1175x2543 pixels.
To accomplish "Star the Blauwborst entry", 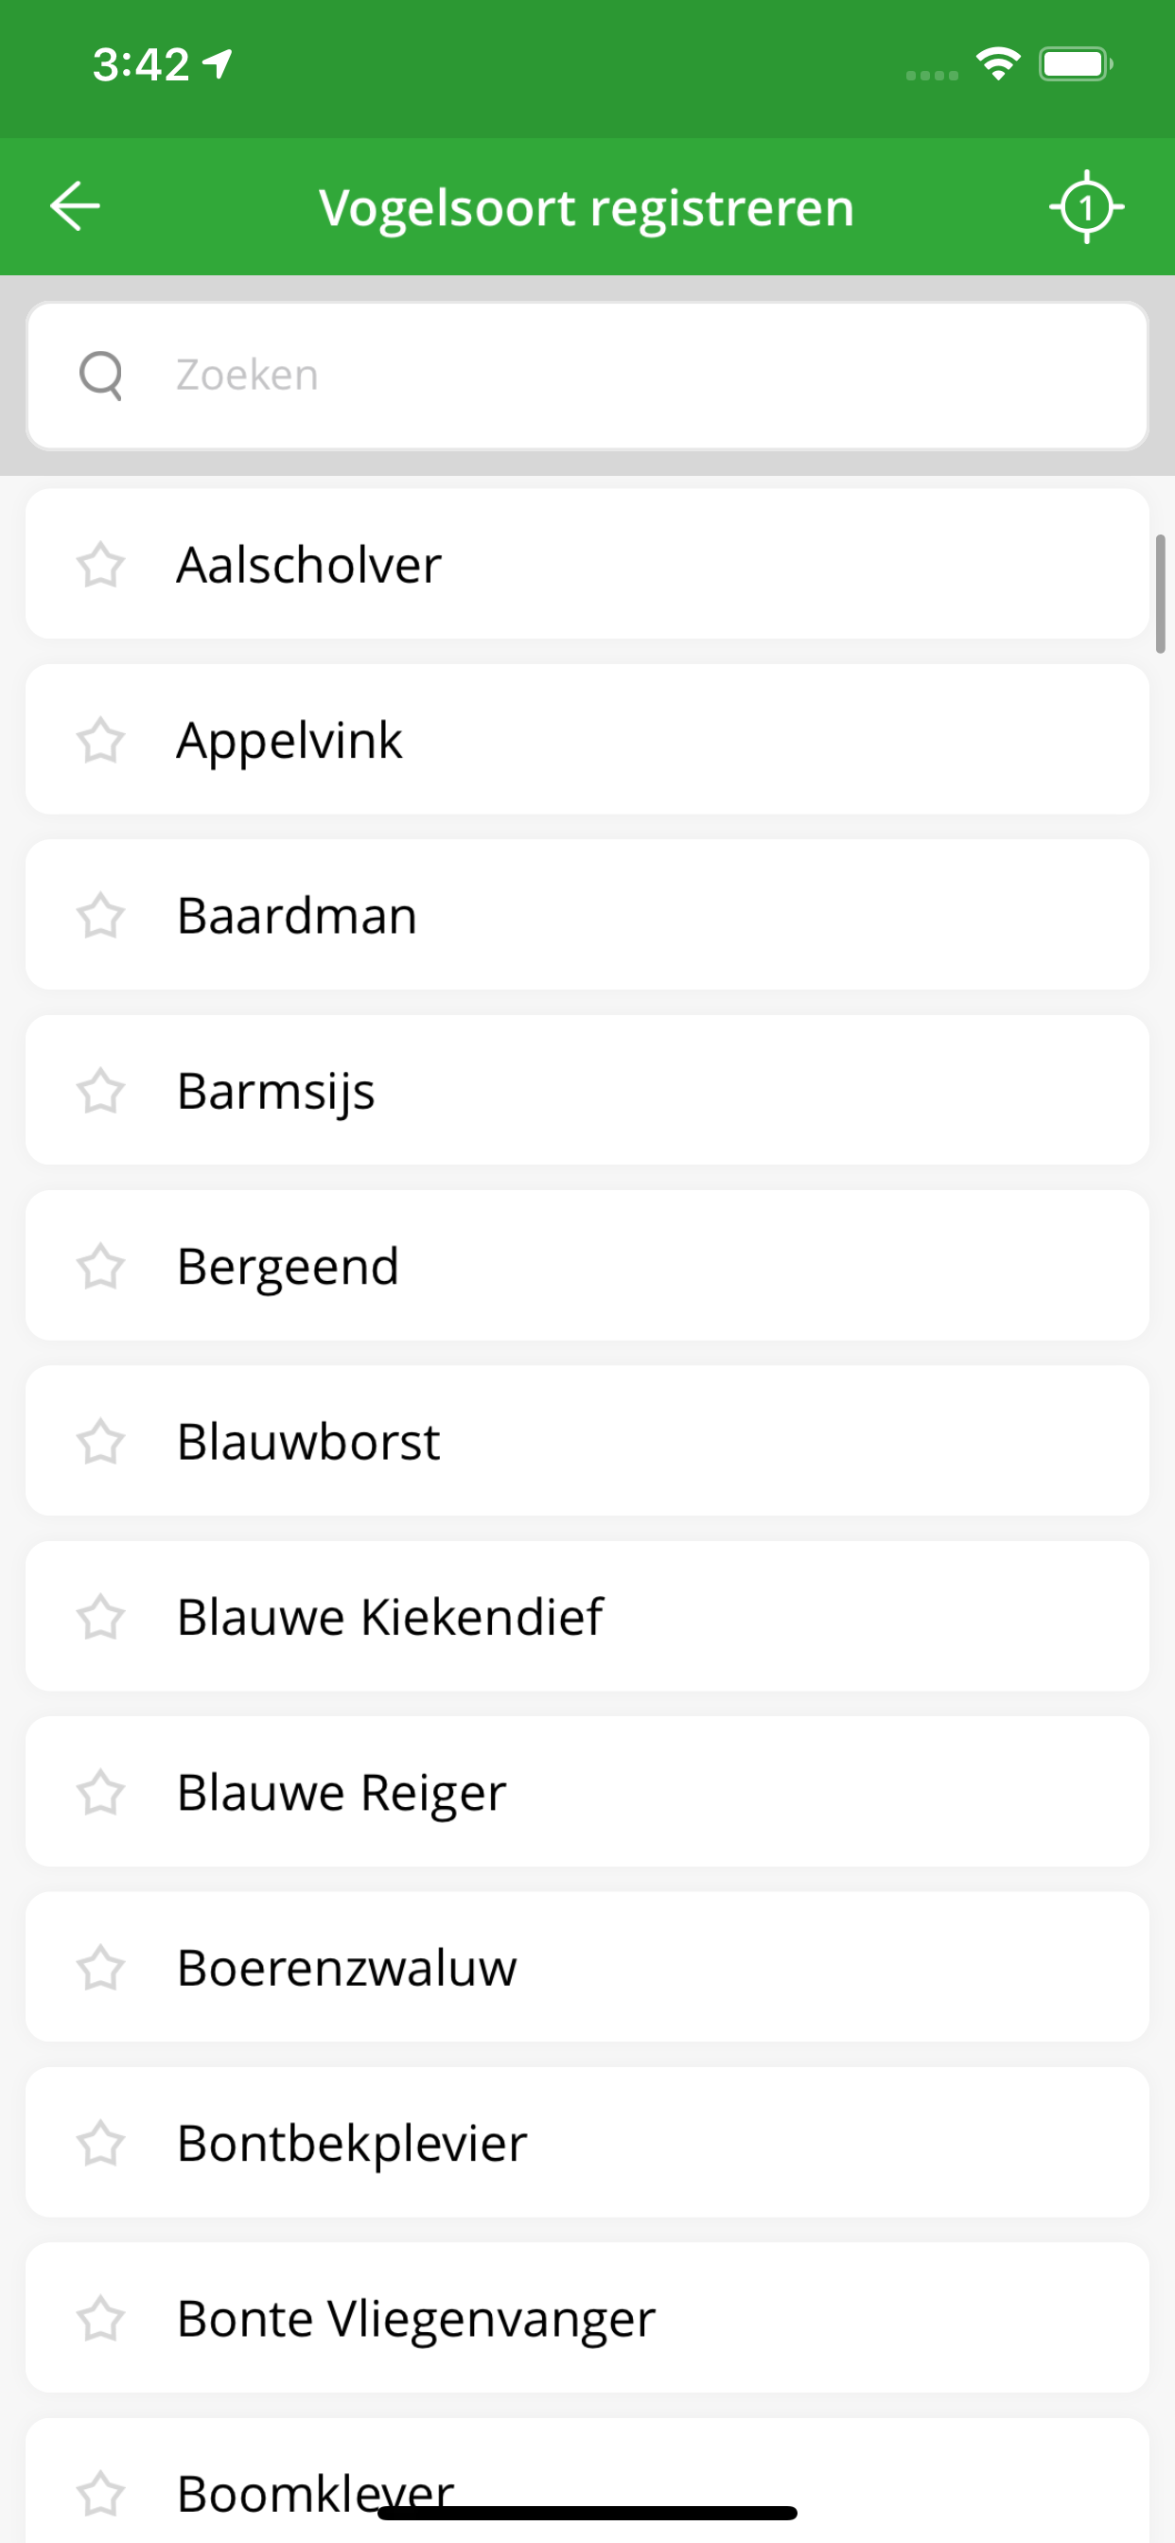I will pyautogui.click(x=100, y=1441).
